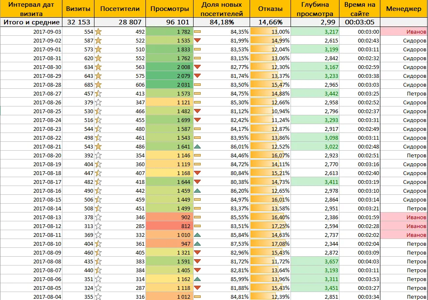Click the "Итого и средние" row label
This screenshot has height=300, width=428.
click(x=31, y=22)
